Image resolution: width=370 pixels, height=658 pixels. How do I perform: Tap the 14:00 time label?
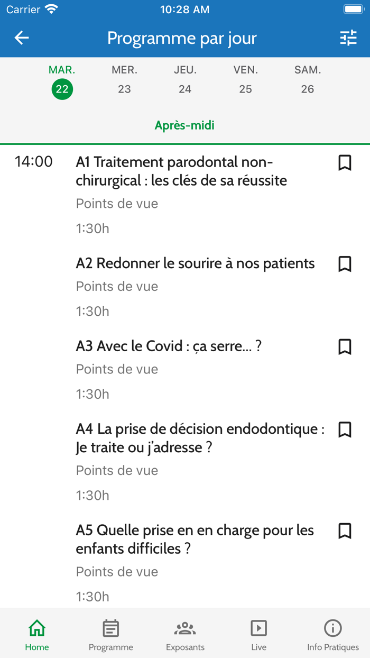pyautogui.click(x=34, y=162)
